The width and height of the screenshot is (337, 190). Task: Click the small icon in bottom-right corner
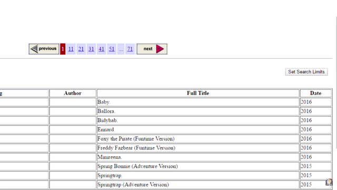[x=329, y=182]
